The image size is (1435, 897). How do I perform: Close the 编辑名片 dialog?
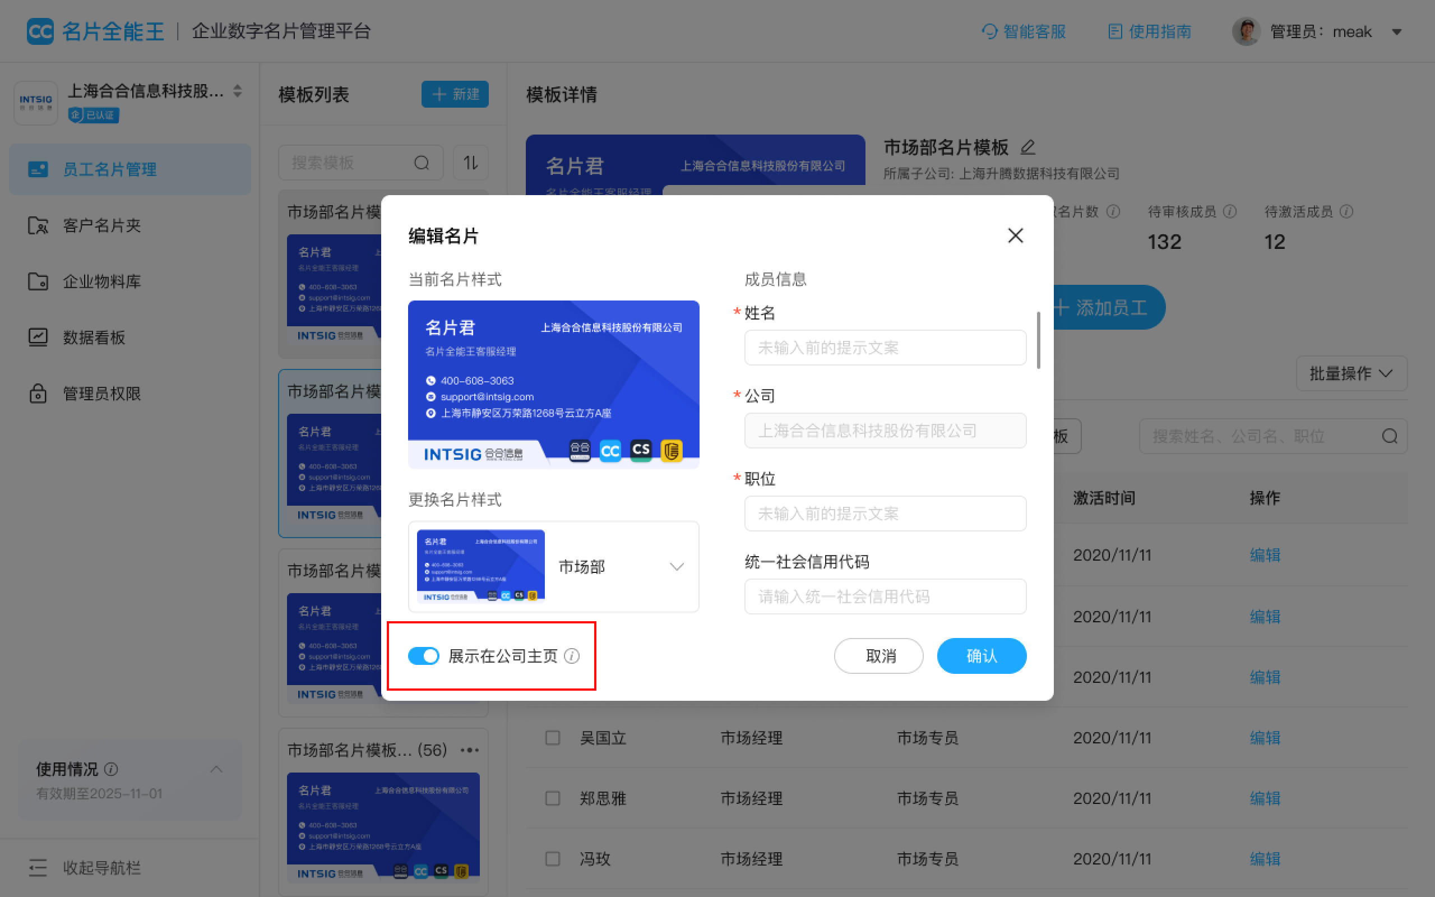1015,235
